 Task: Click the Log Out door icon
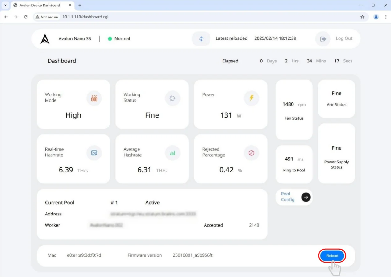[323, 39]
